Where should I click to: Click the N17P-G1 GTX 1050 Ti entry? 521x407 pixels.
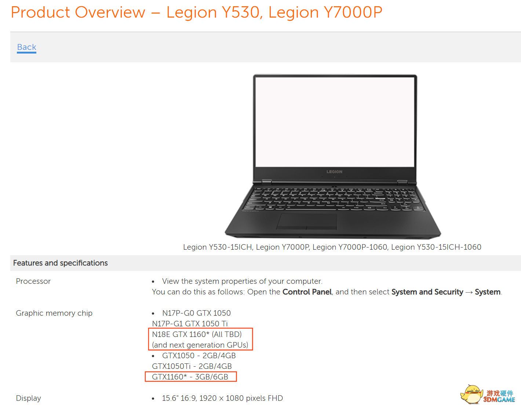[190, 323]
